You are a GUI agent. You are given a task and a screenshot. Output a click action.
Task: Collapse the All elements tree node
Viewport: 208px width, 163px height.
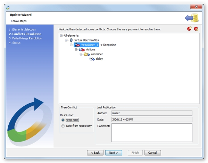[61, 36]
